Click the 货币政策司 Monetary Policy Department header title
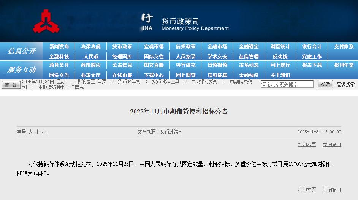Viewport: 358px width, 200px height. (195, 24)
